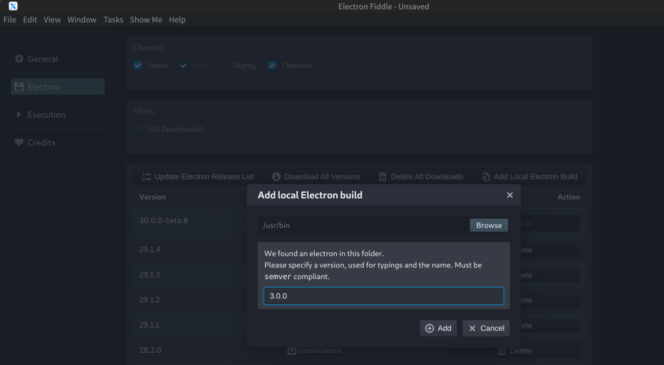Click the gear icon beside General
The width and height of the screenshot is (664, 365).
(x=19, y=59)
